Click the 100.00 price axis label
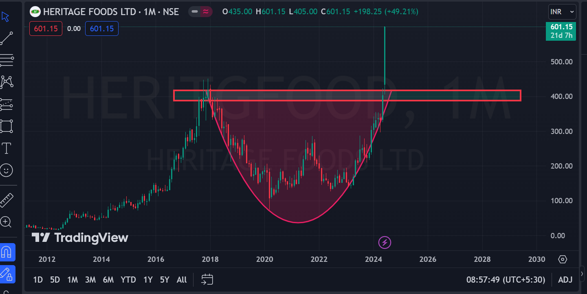 coord(561,201)
